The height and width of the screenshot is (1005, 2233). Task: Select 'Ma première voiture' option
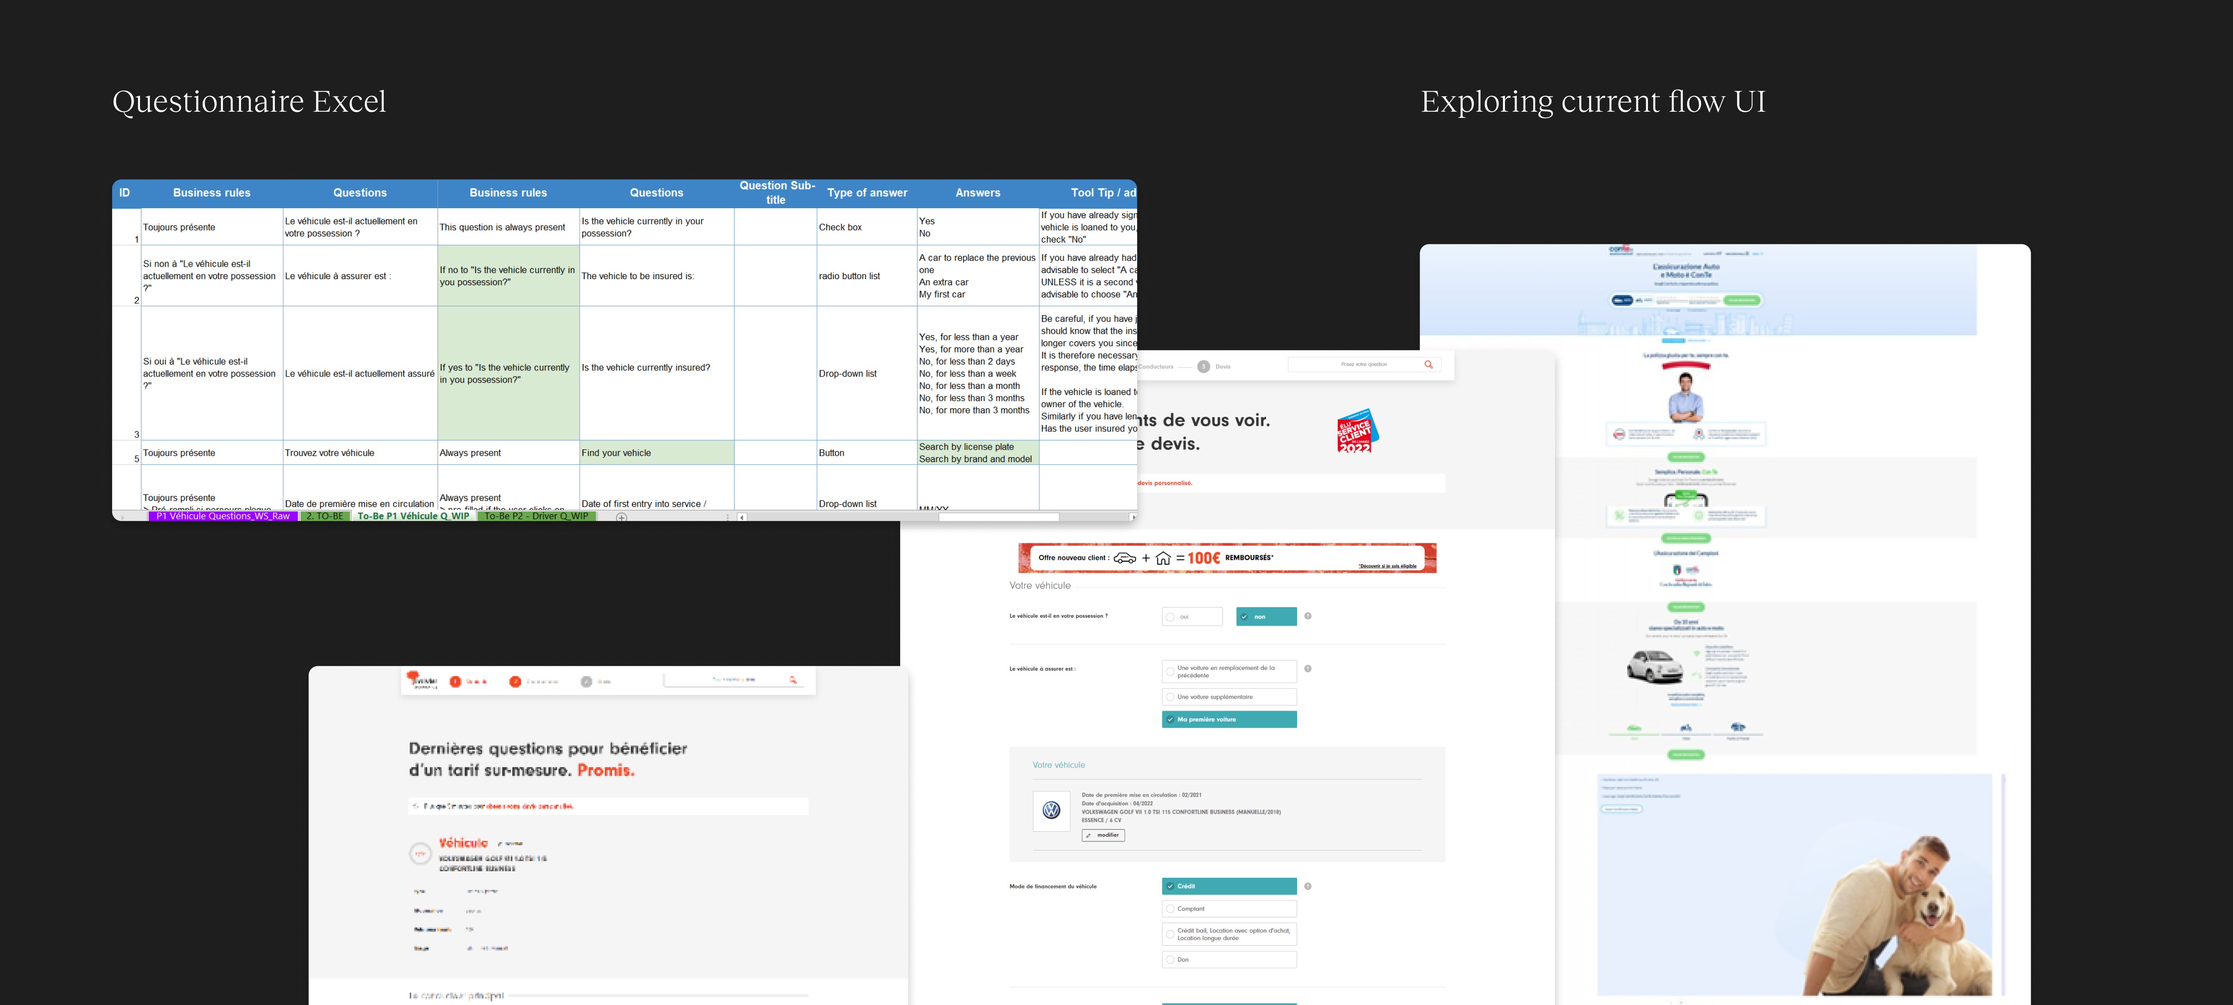tap(1229, 720)
